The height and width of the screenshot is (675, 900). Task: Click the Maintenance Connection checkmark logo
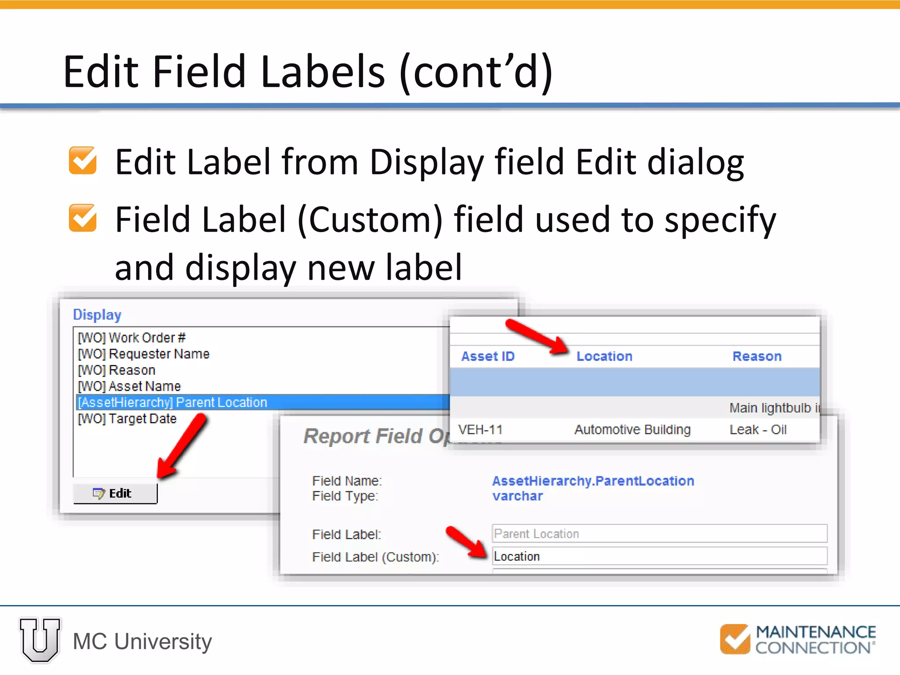coord(735,639)
